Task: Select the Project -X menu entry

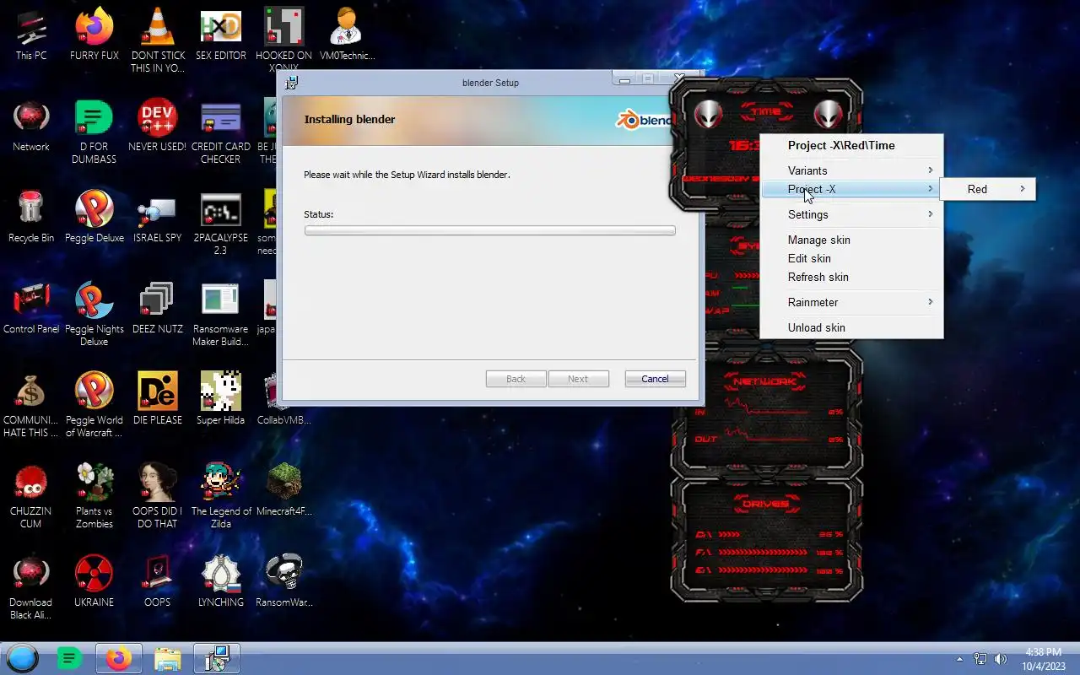Action: click(851, 189)
